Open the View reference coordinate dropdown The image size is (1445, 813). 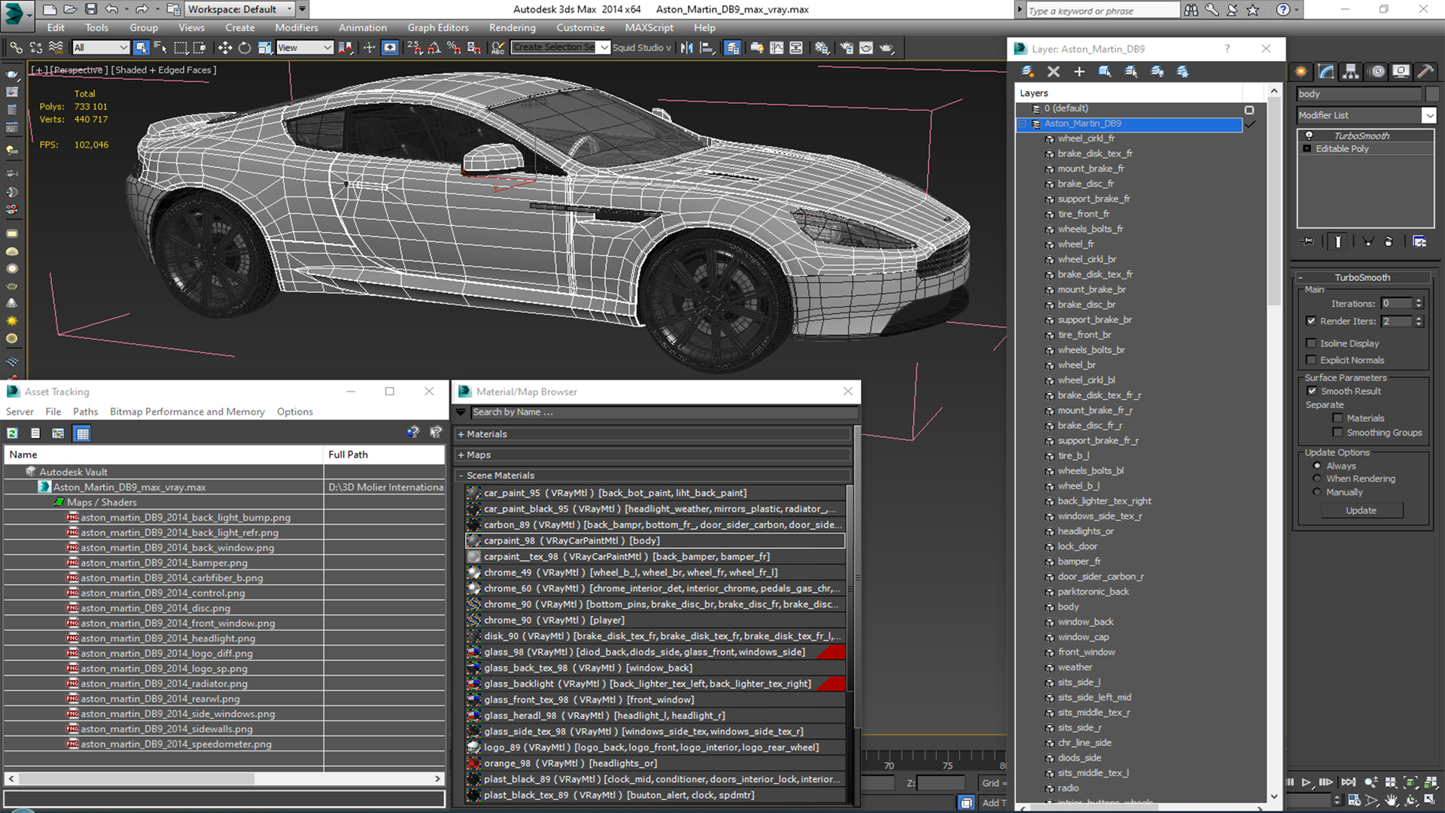pyautogui.click(x=304, y=47)
